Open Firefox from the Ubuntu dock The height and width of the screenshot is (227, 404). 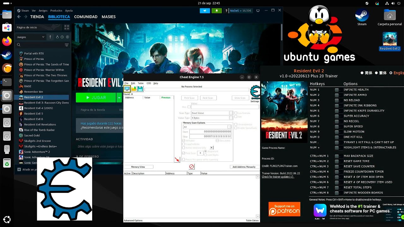point(7,41)
